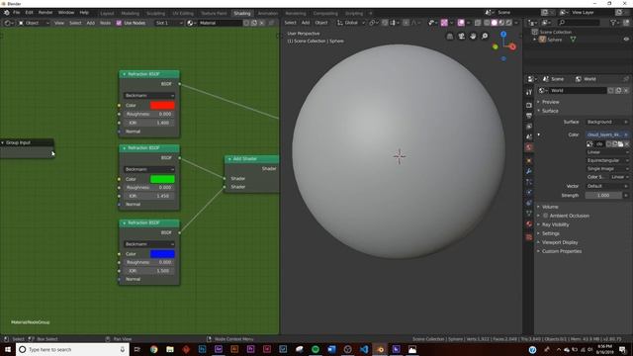
Task: Click the outliner filter funnel icon
Action: pos(613,23)
